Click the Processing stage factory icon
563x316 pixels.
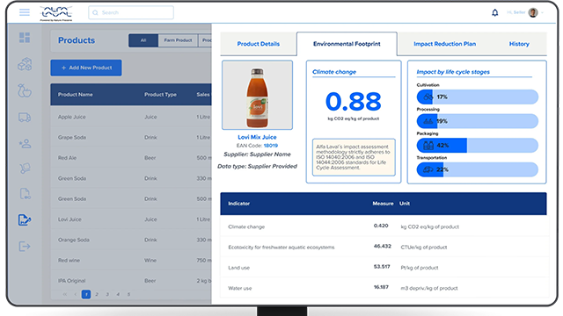pyautogui.click(x=428, y=121)
